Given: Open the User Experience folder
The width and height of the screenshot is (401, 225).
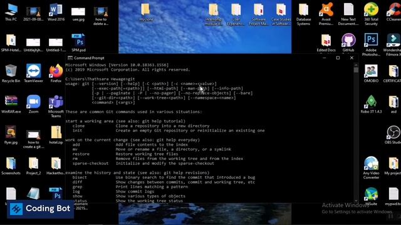Looking at the screenshot, I should click(x=236, y=14).
